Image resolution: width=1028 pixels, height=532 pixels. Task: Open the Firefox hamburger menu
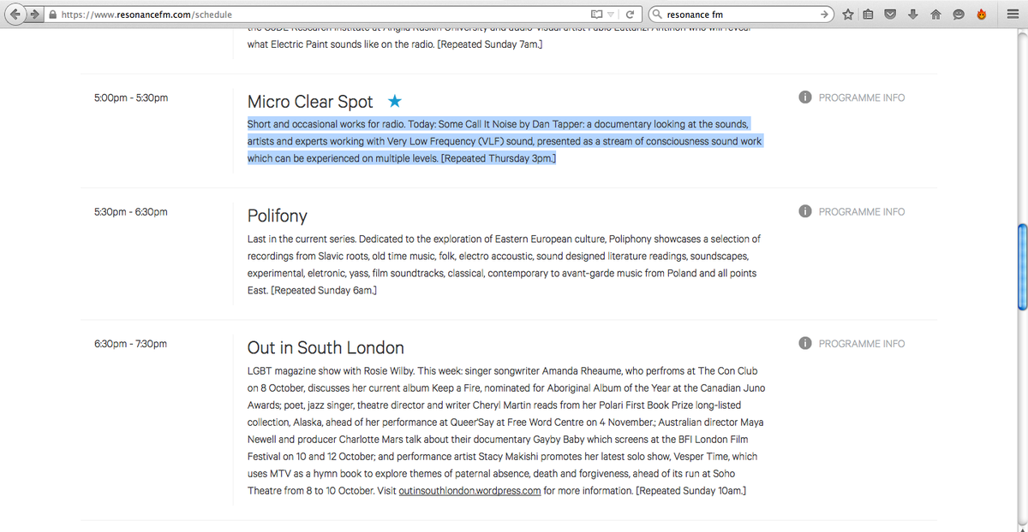point(1012,15)
